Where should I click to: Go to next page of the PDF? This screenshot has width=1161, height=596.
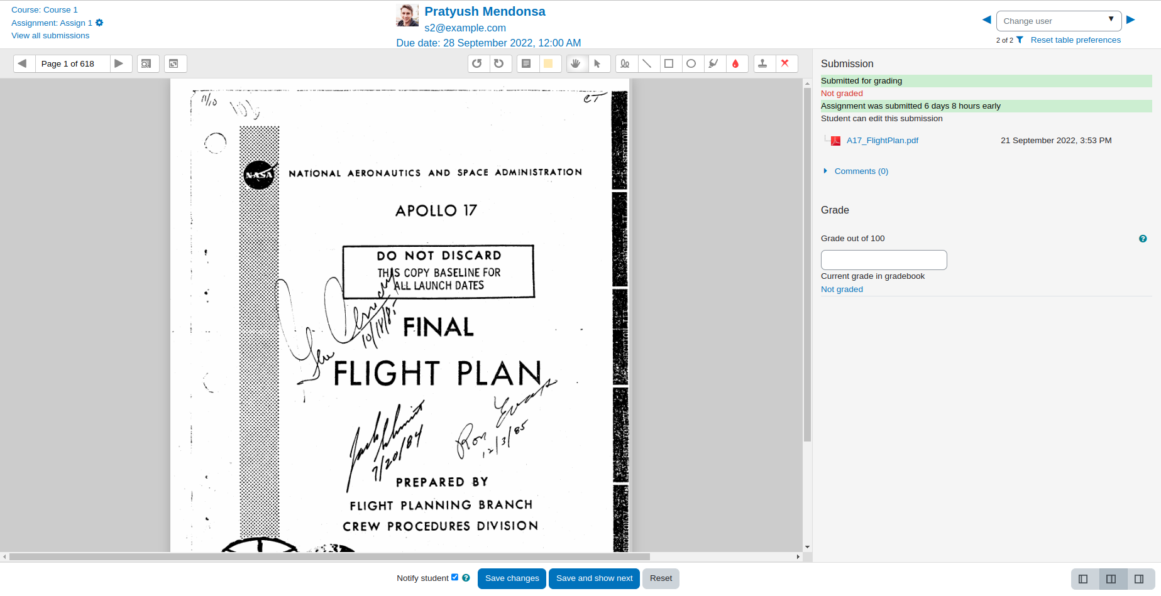pos(121,63)
